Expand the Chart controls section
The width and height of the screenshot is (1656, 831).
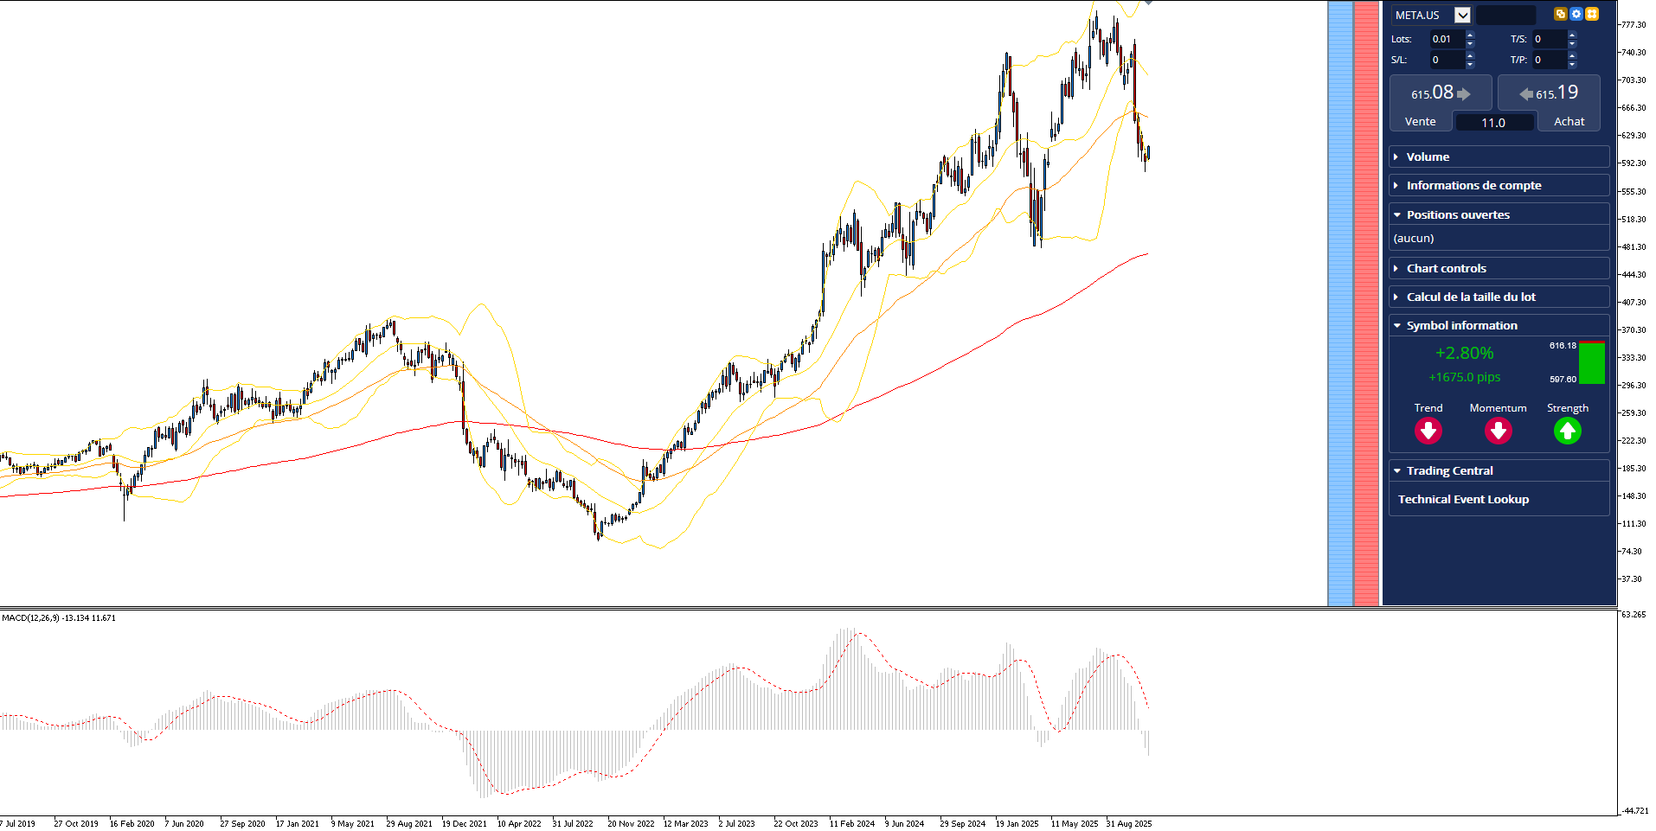[x=1499, y=268]
